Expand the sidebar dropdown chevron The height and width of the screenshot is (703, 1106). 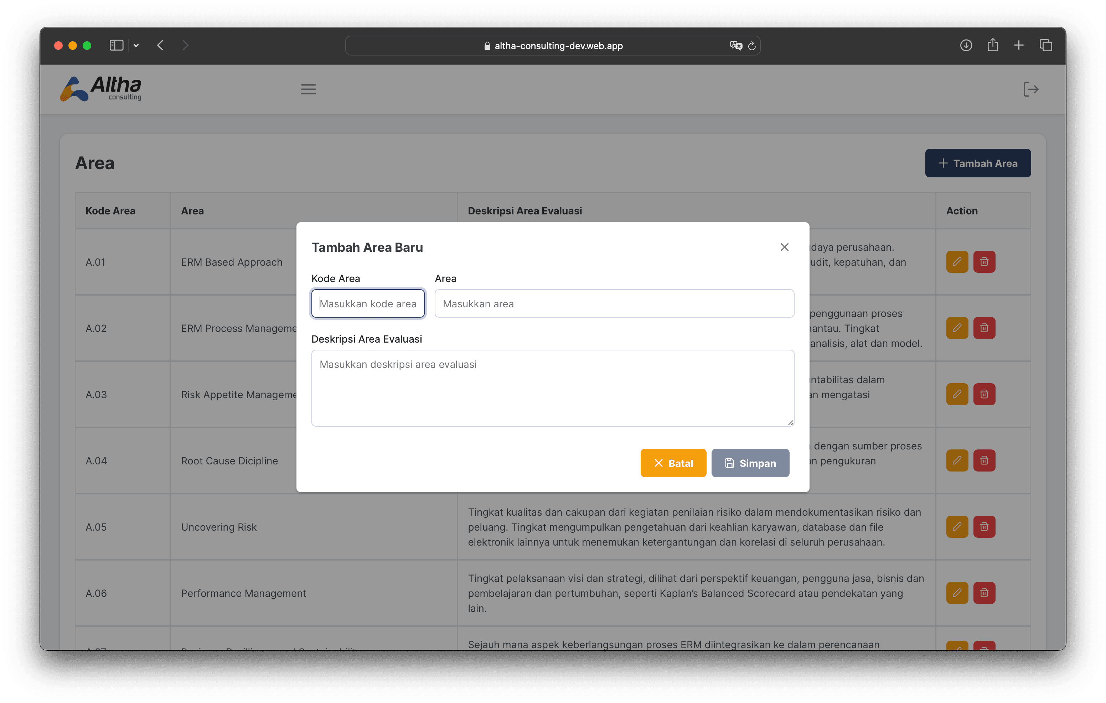tap(136, 46)
